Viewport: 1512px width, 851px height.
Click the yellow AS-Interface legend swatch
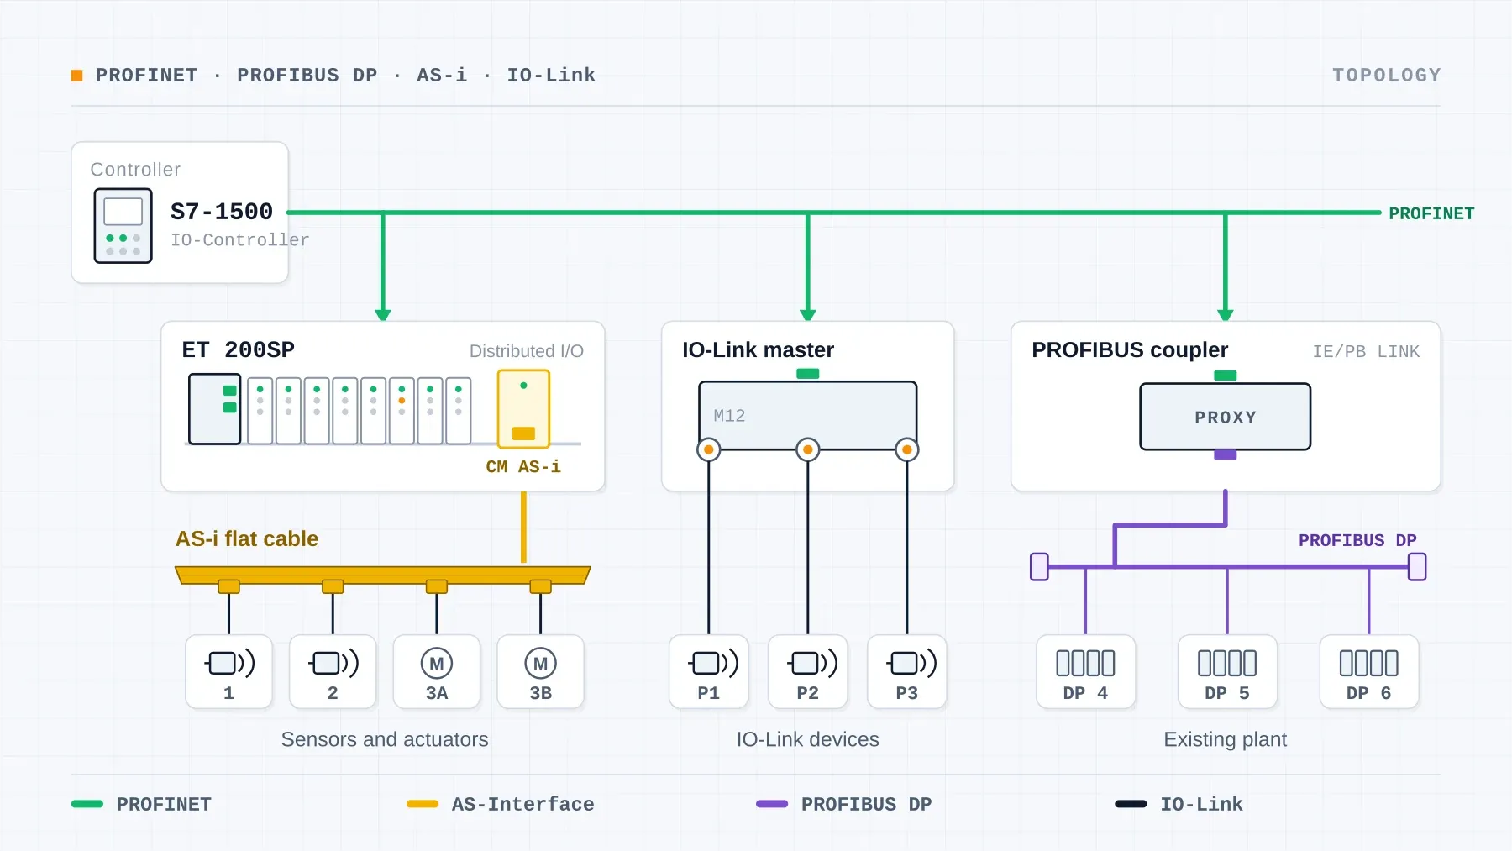click(423, 804)
